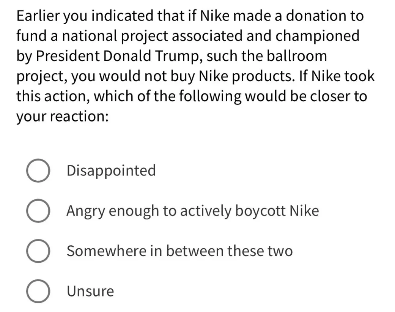The height and width of the screenshot is (312, 395).
Task: Click the 'Angry enough to actively boycott Nike' label
Action: coord(193,211)
